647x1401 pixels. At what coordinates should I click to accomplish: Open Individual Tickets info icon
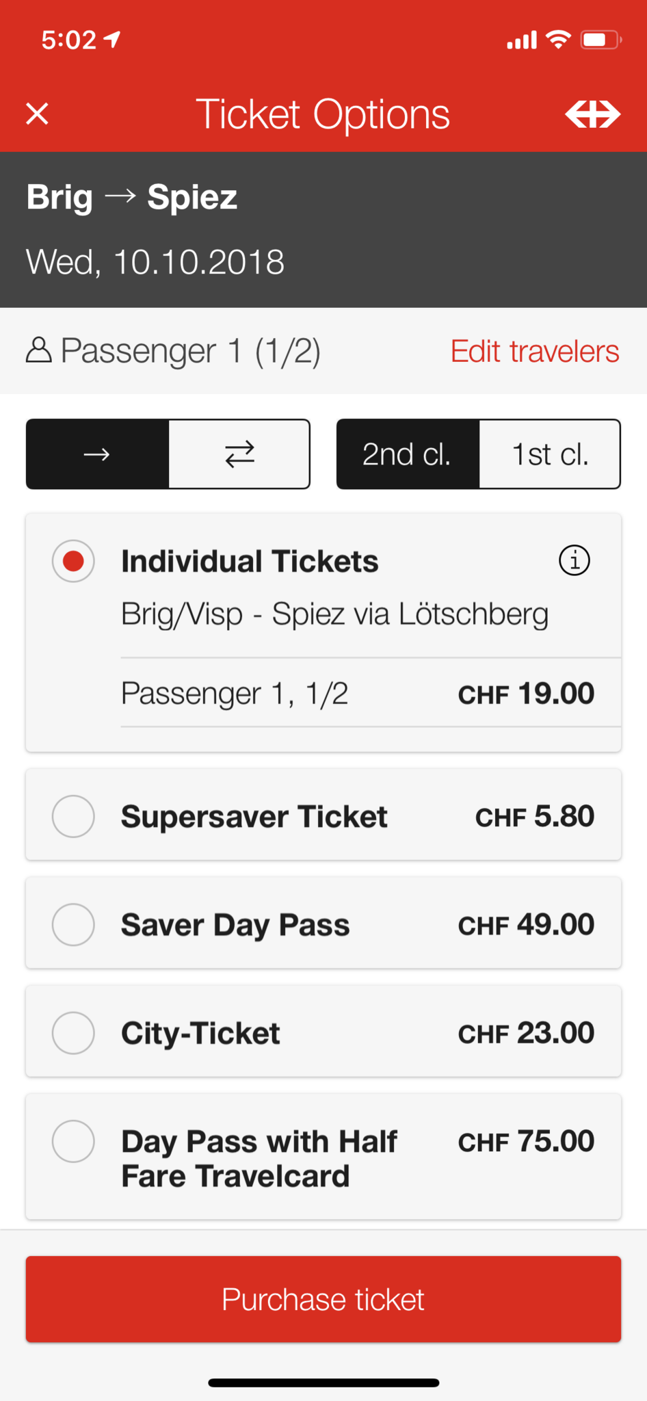[x=575, y=561]
